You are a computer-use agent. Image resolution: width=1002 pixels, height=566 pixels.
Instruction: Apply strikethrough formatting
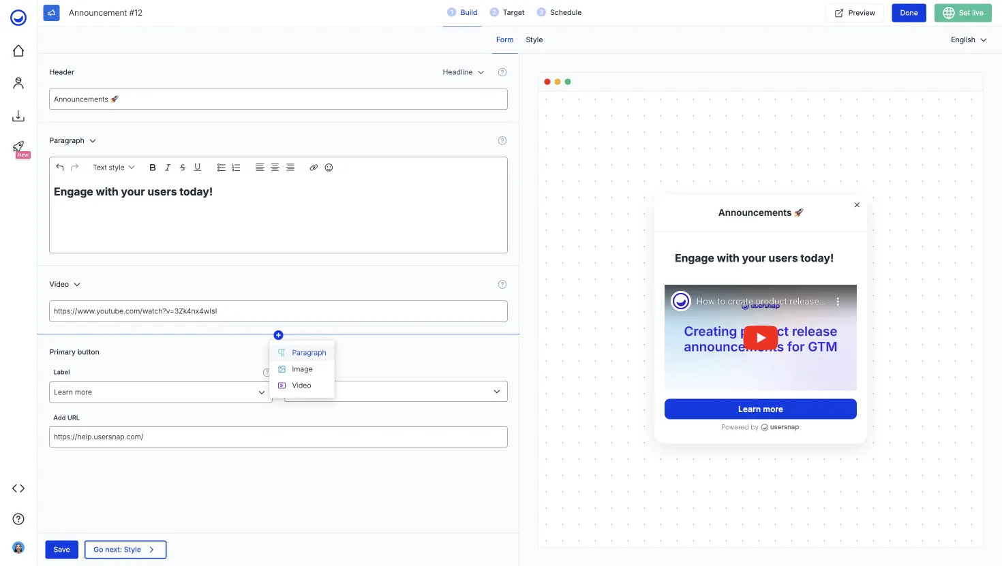[183, 167]
